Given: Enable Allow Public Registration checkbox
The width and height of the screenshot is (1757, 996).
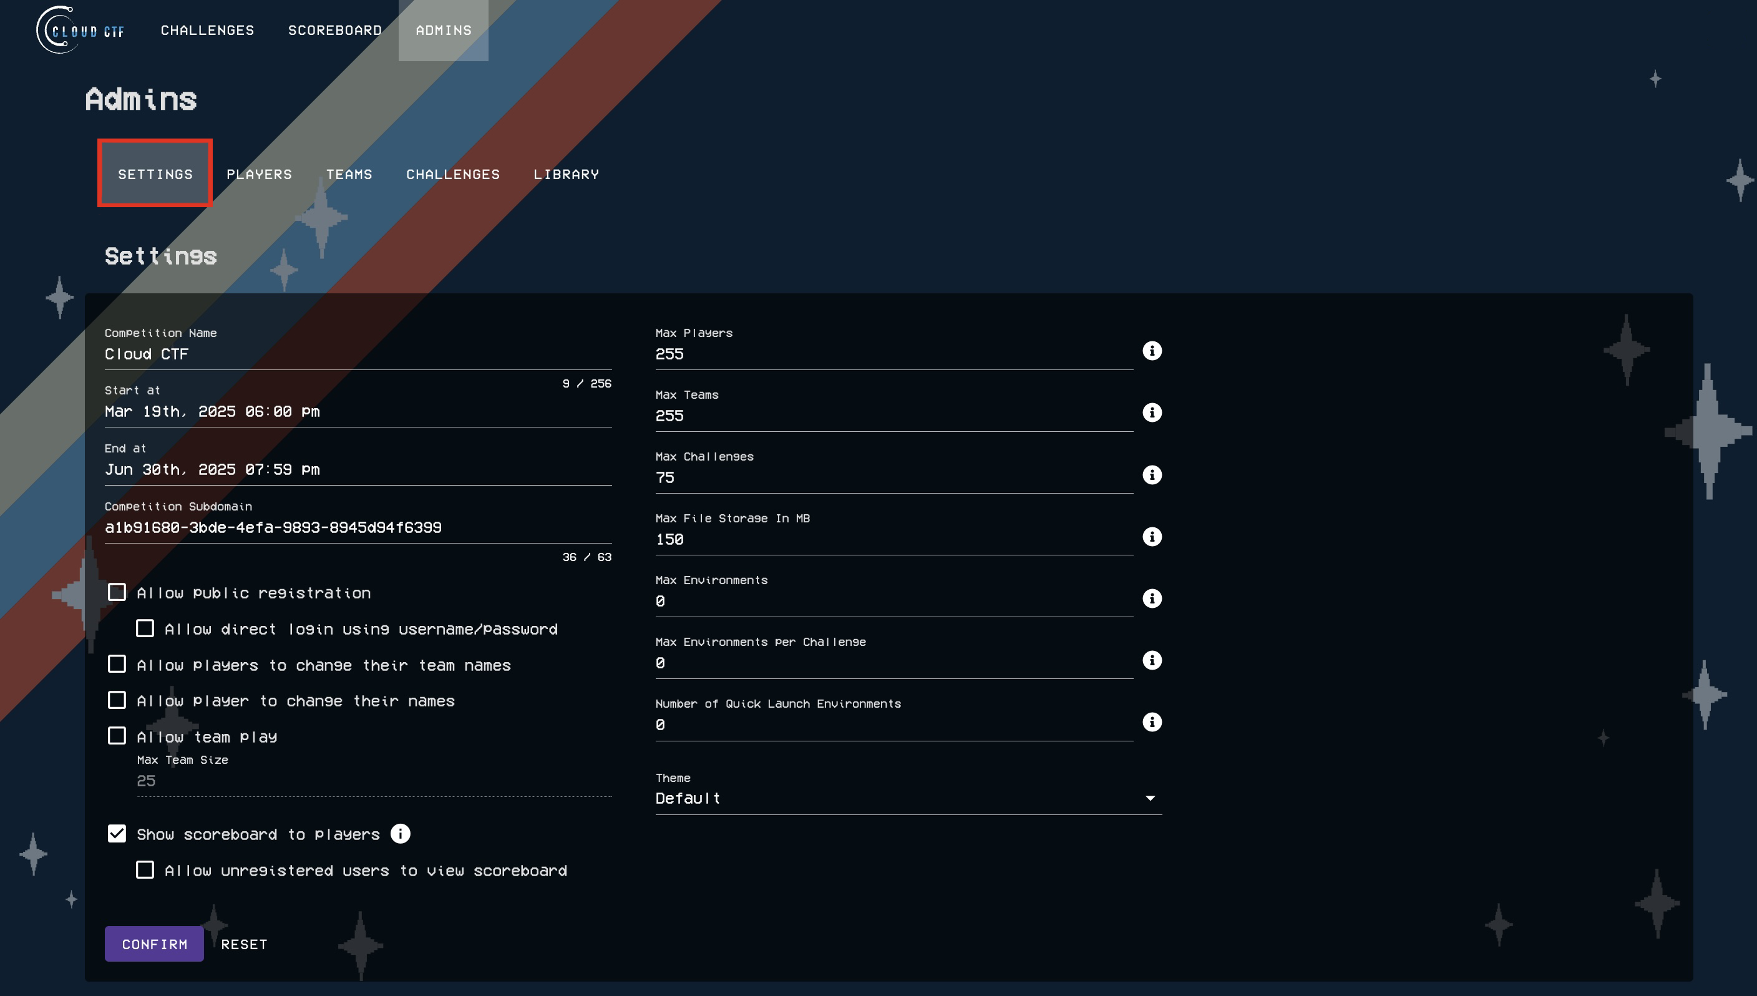Looking at the screenshot, I should (117, 593).
